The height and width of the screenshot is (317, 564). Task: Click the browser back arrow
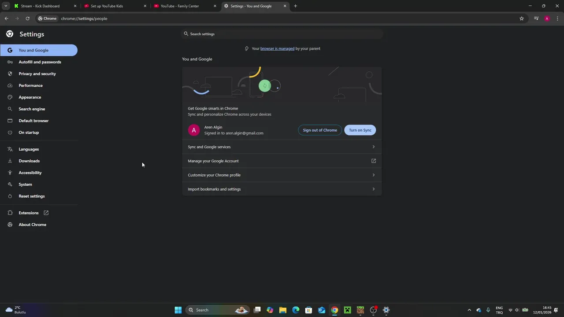coord(6,18)
